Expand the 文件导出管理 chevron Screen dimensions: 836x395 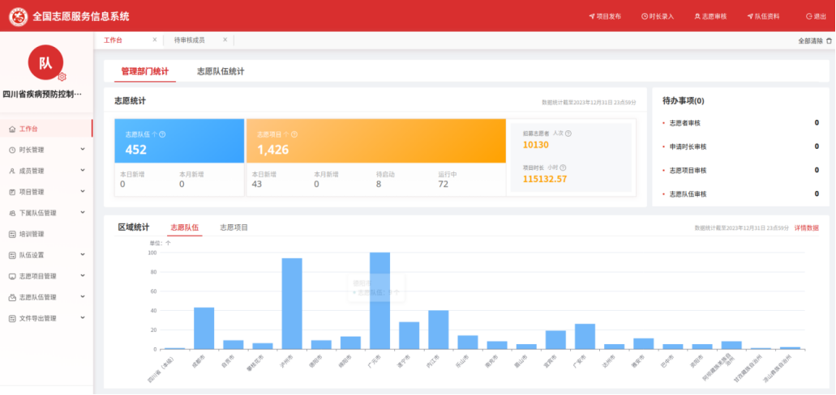click(83, 318)
